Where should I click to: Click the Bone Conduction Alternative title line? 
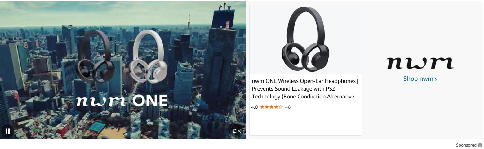pyautogui.click(x=305, y=97)
